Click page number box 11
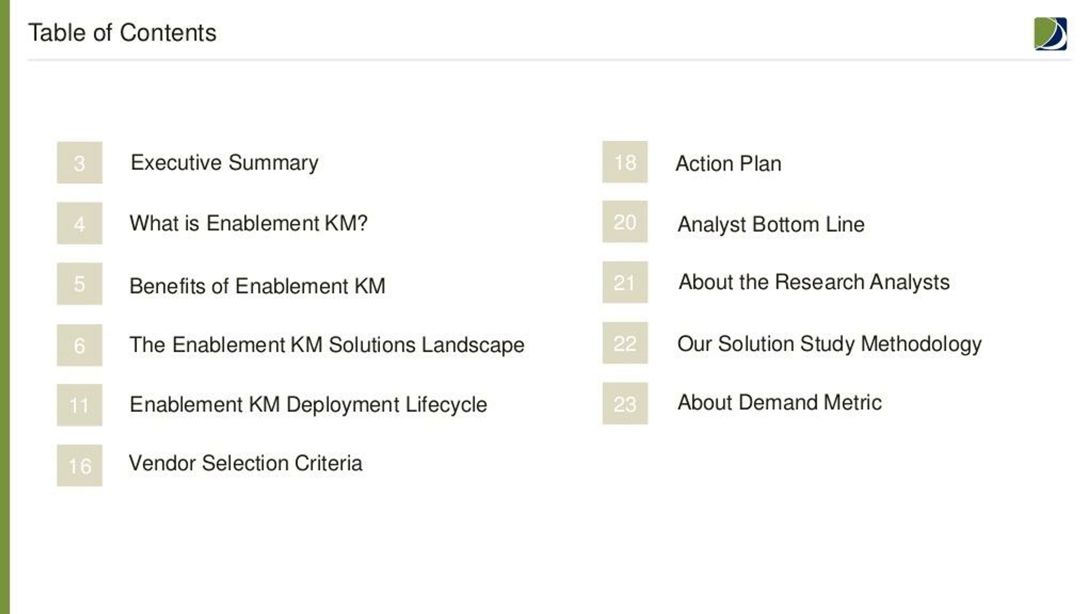 click(80, 405)
